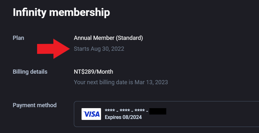Click the masked card number asterisks
Image resolution: width=259 pixels, height=133 pixels.
point(126,111)
